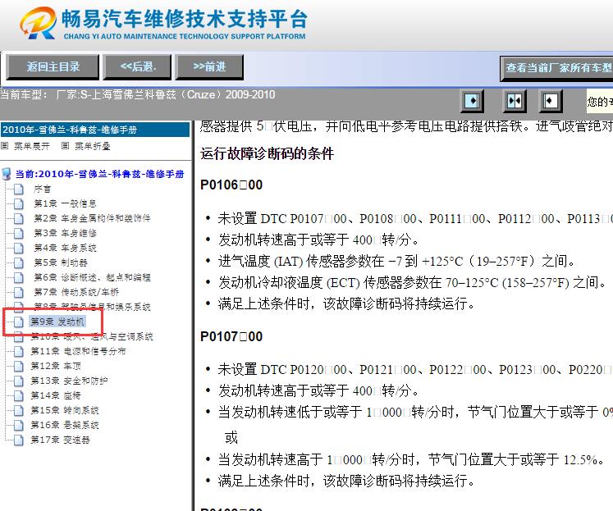Click the layout icon with right-pointing arrow
Image resolution: width=613 pixels, height=511 pixels.
click(x=473, y=101)
